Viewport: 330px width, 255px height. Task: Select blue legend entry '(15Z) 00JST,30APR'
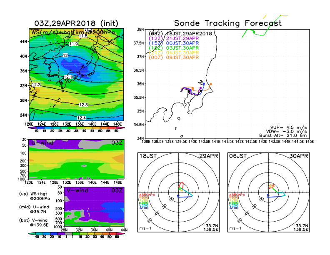click(x=174, y=43)
